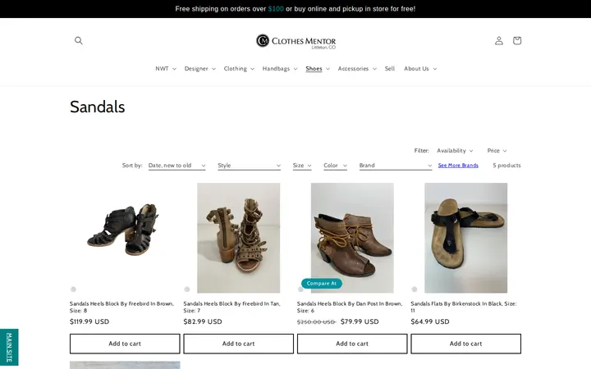Open Birkenstock In Black Size 11 title
This screenshot has width=591, height=369.
point(464,307)
